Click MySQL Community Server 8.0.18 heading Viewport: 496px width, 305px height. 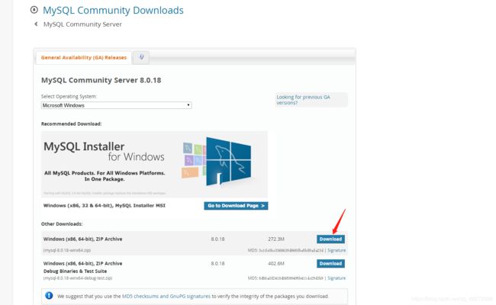click(101, 80)
